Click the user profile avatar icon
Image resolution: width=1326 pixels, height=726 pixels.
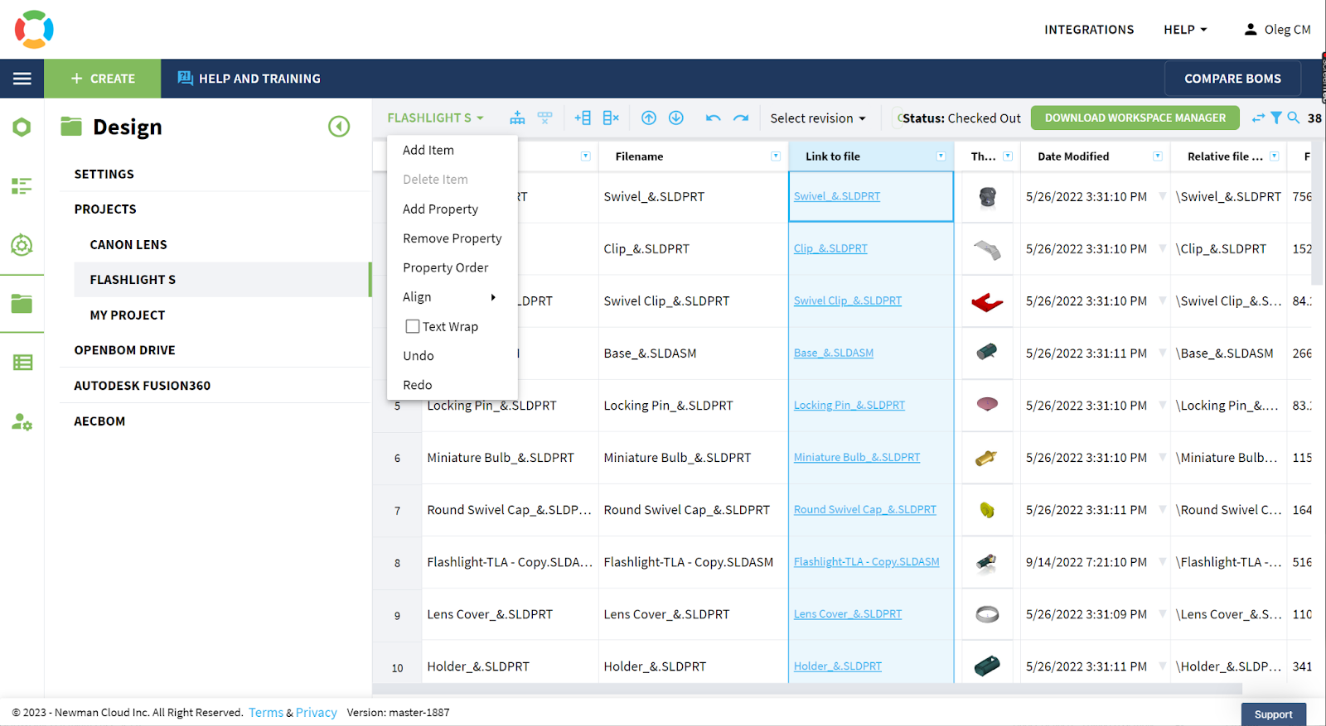[x=1251, y=30]
